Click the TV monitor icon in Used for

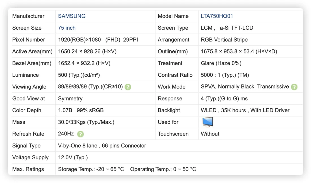[208, 122]
